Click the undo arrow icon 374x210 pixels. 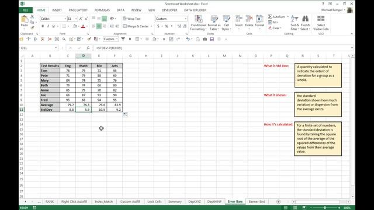point(188,39)
